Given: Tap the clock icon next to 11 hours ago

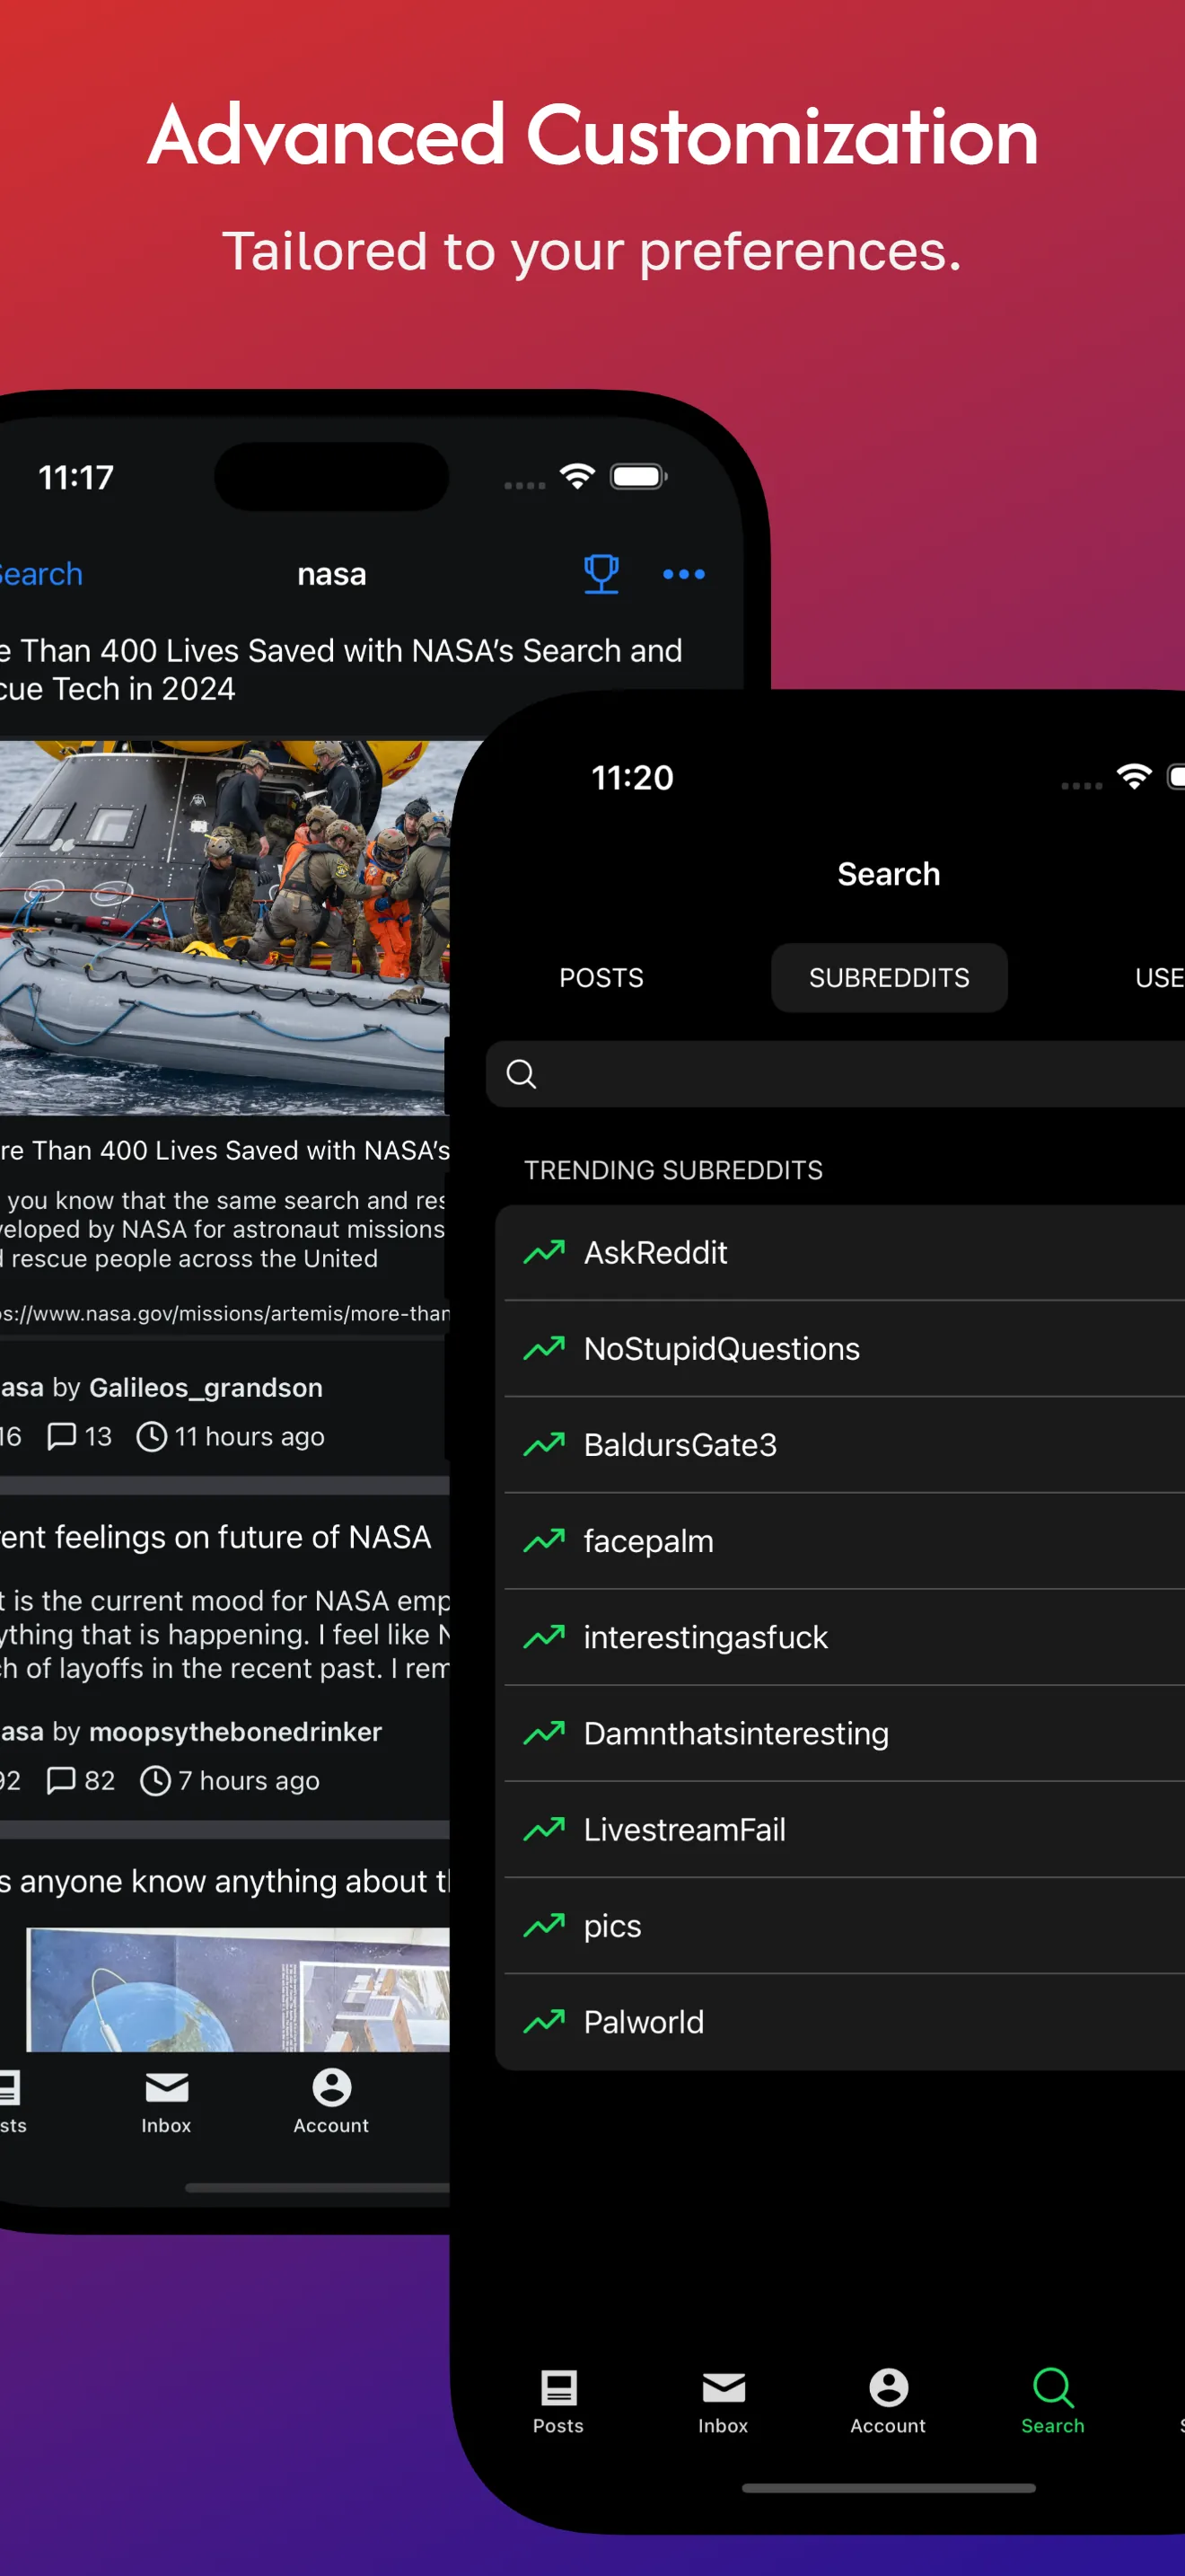Looking at the screenshot, I should click(x=152, y=1436).
